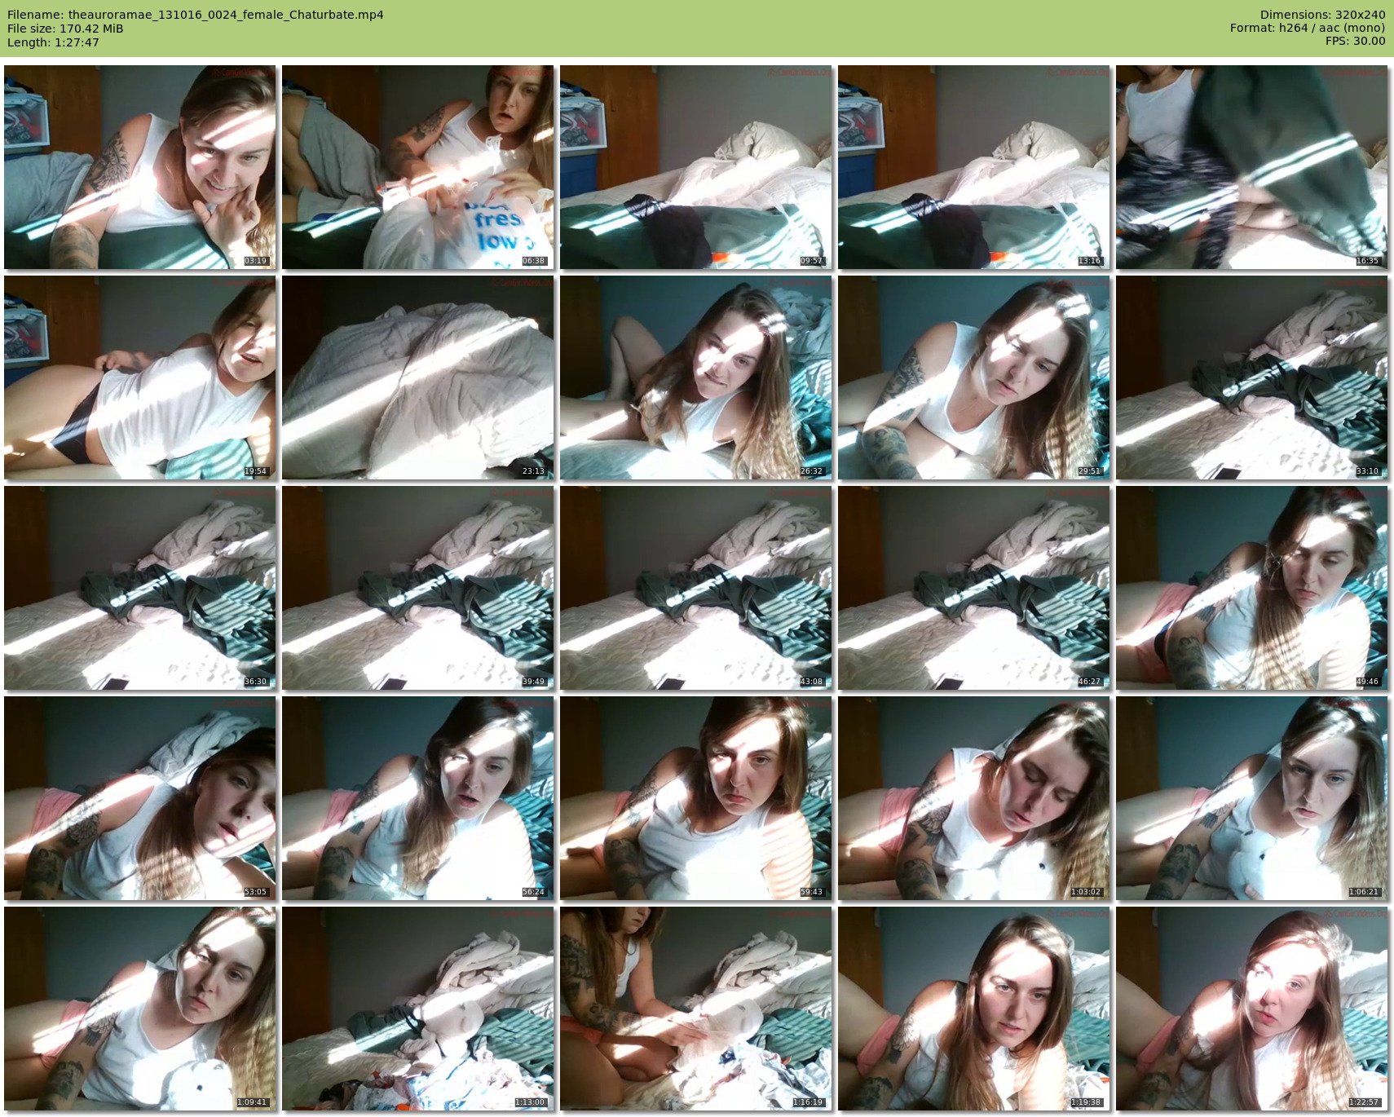The width and height of the screenshot is (1394, 1117).
Task: Open the thumbnail at 09:57
Action: click(x=695, y=167)
